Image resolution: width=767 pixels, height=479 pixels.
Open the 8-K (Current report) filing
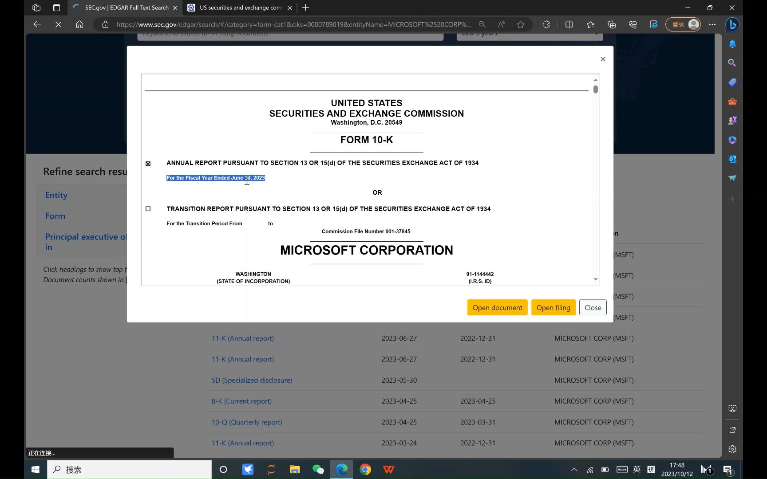click(241, 401)
